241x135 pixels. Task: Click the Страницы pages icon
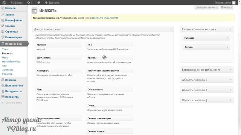pyautogui.click(x=3, y=31)
